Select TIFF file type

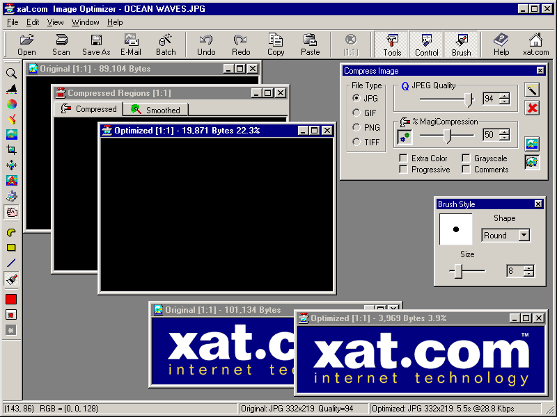click(x=356, y=142)
